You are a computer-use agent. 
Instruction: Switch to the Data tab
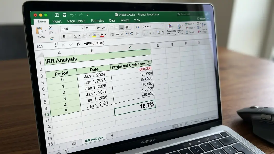112,20
